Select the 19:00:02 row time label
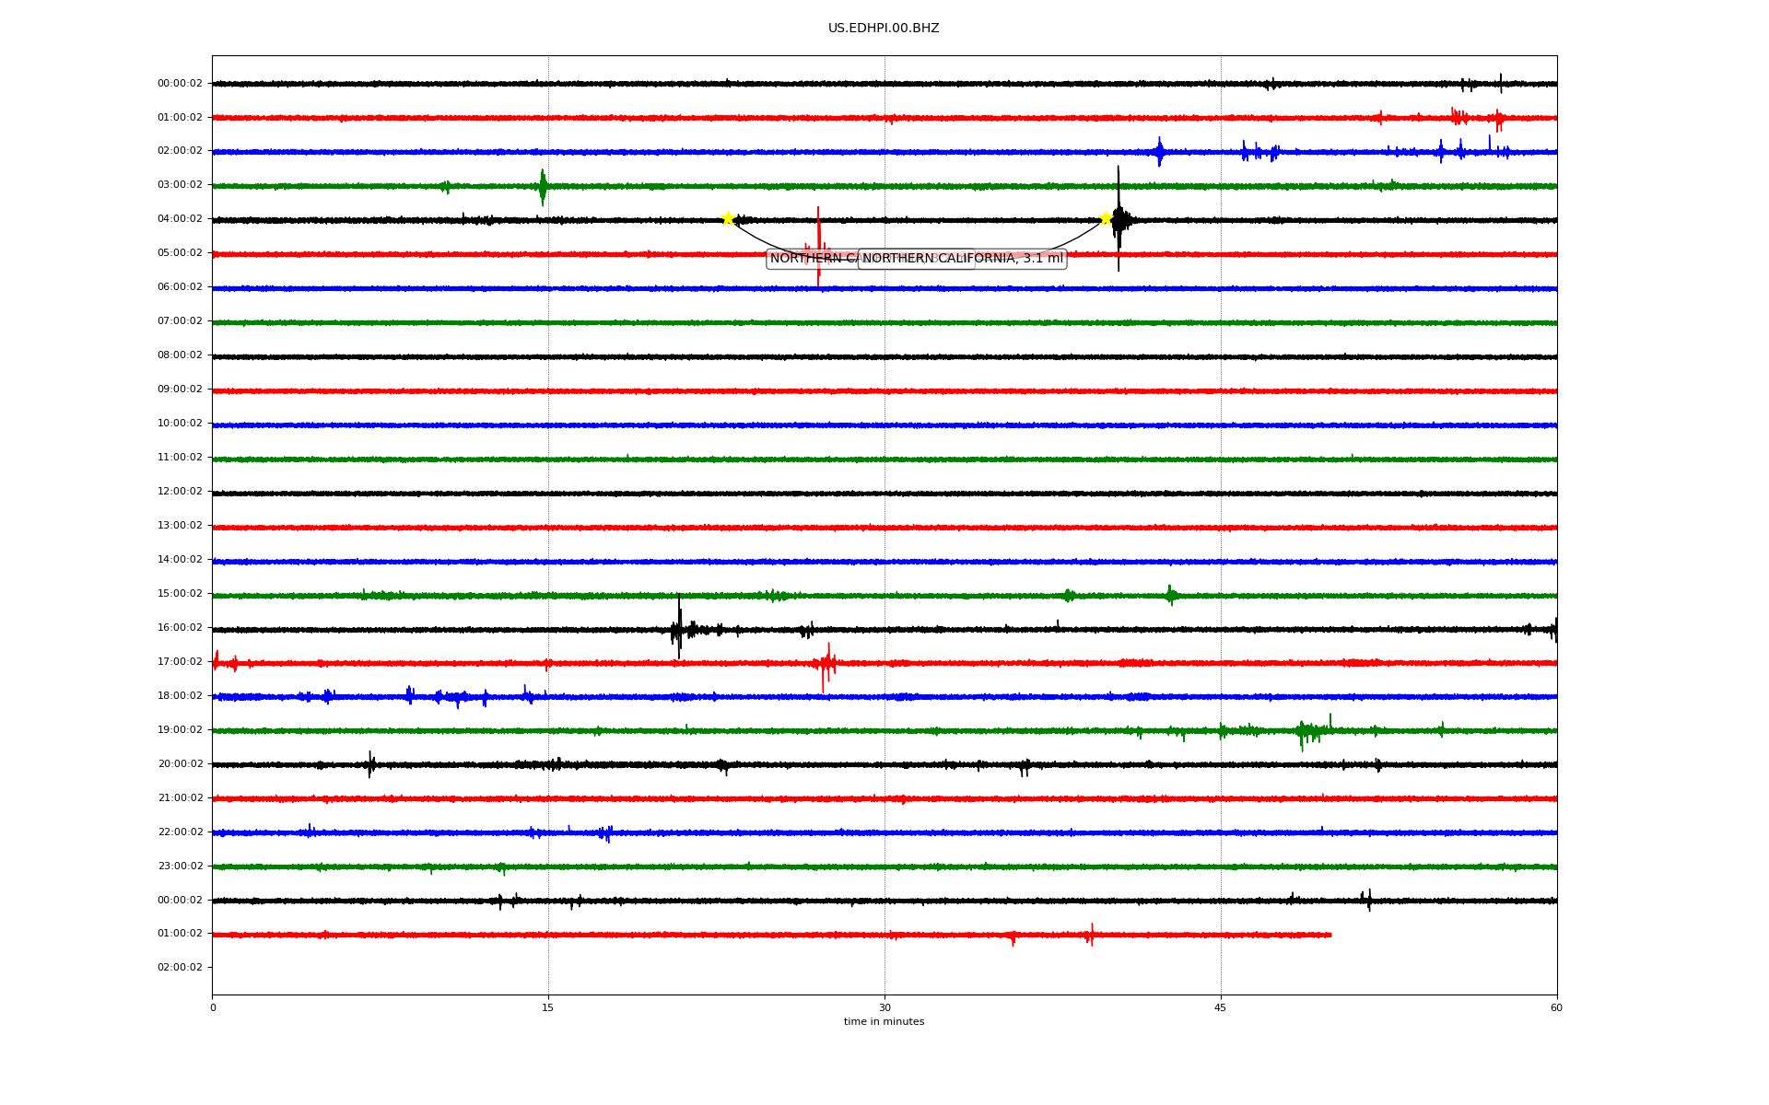 pos(180,730)
